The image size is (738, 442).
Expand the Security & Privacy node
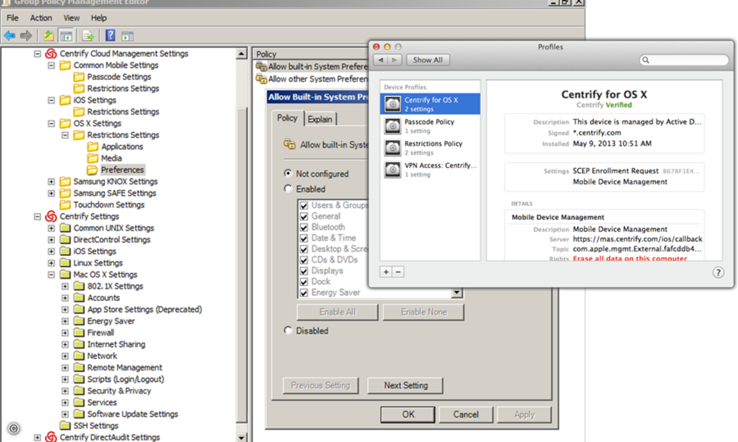[65, 390]
